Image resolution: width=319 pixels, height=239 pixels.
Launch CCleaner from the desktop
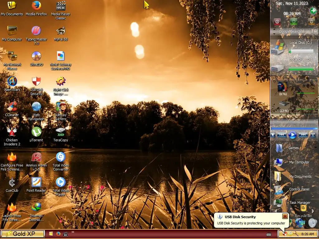12,109
